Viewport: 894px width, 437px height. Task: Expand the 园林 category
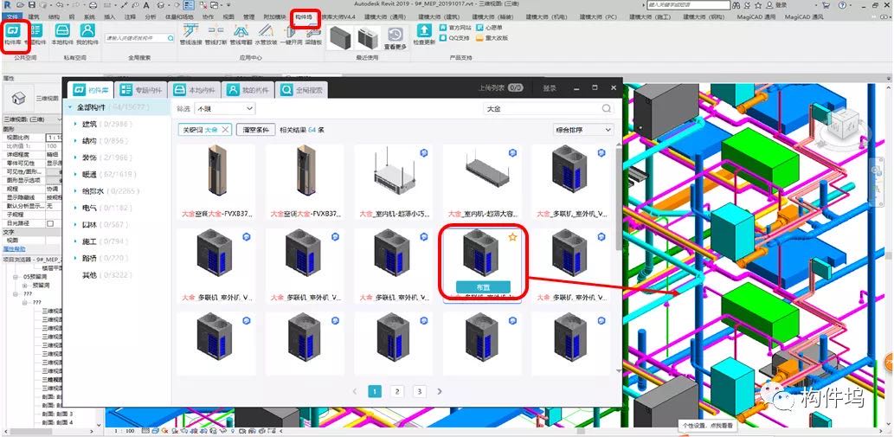tap(75, 224)
